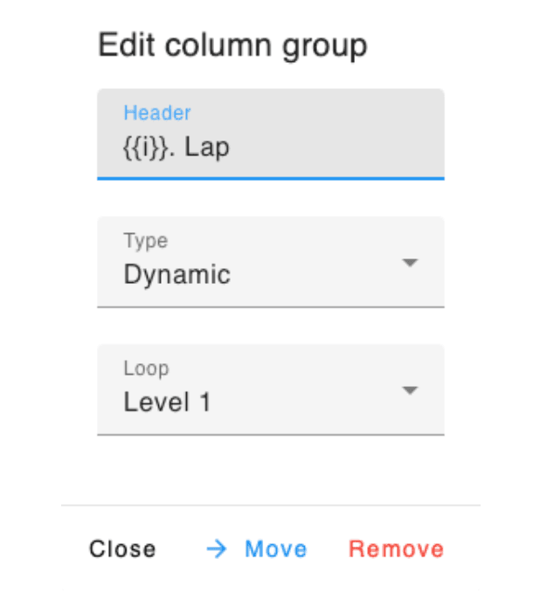The width and height of the screenshot is (540, 593).
Task: Click the "Edit column group" dialog title
Action: pos(232,46)
